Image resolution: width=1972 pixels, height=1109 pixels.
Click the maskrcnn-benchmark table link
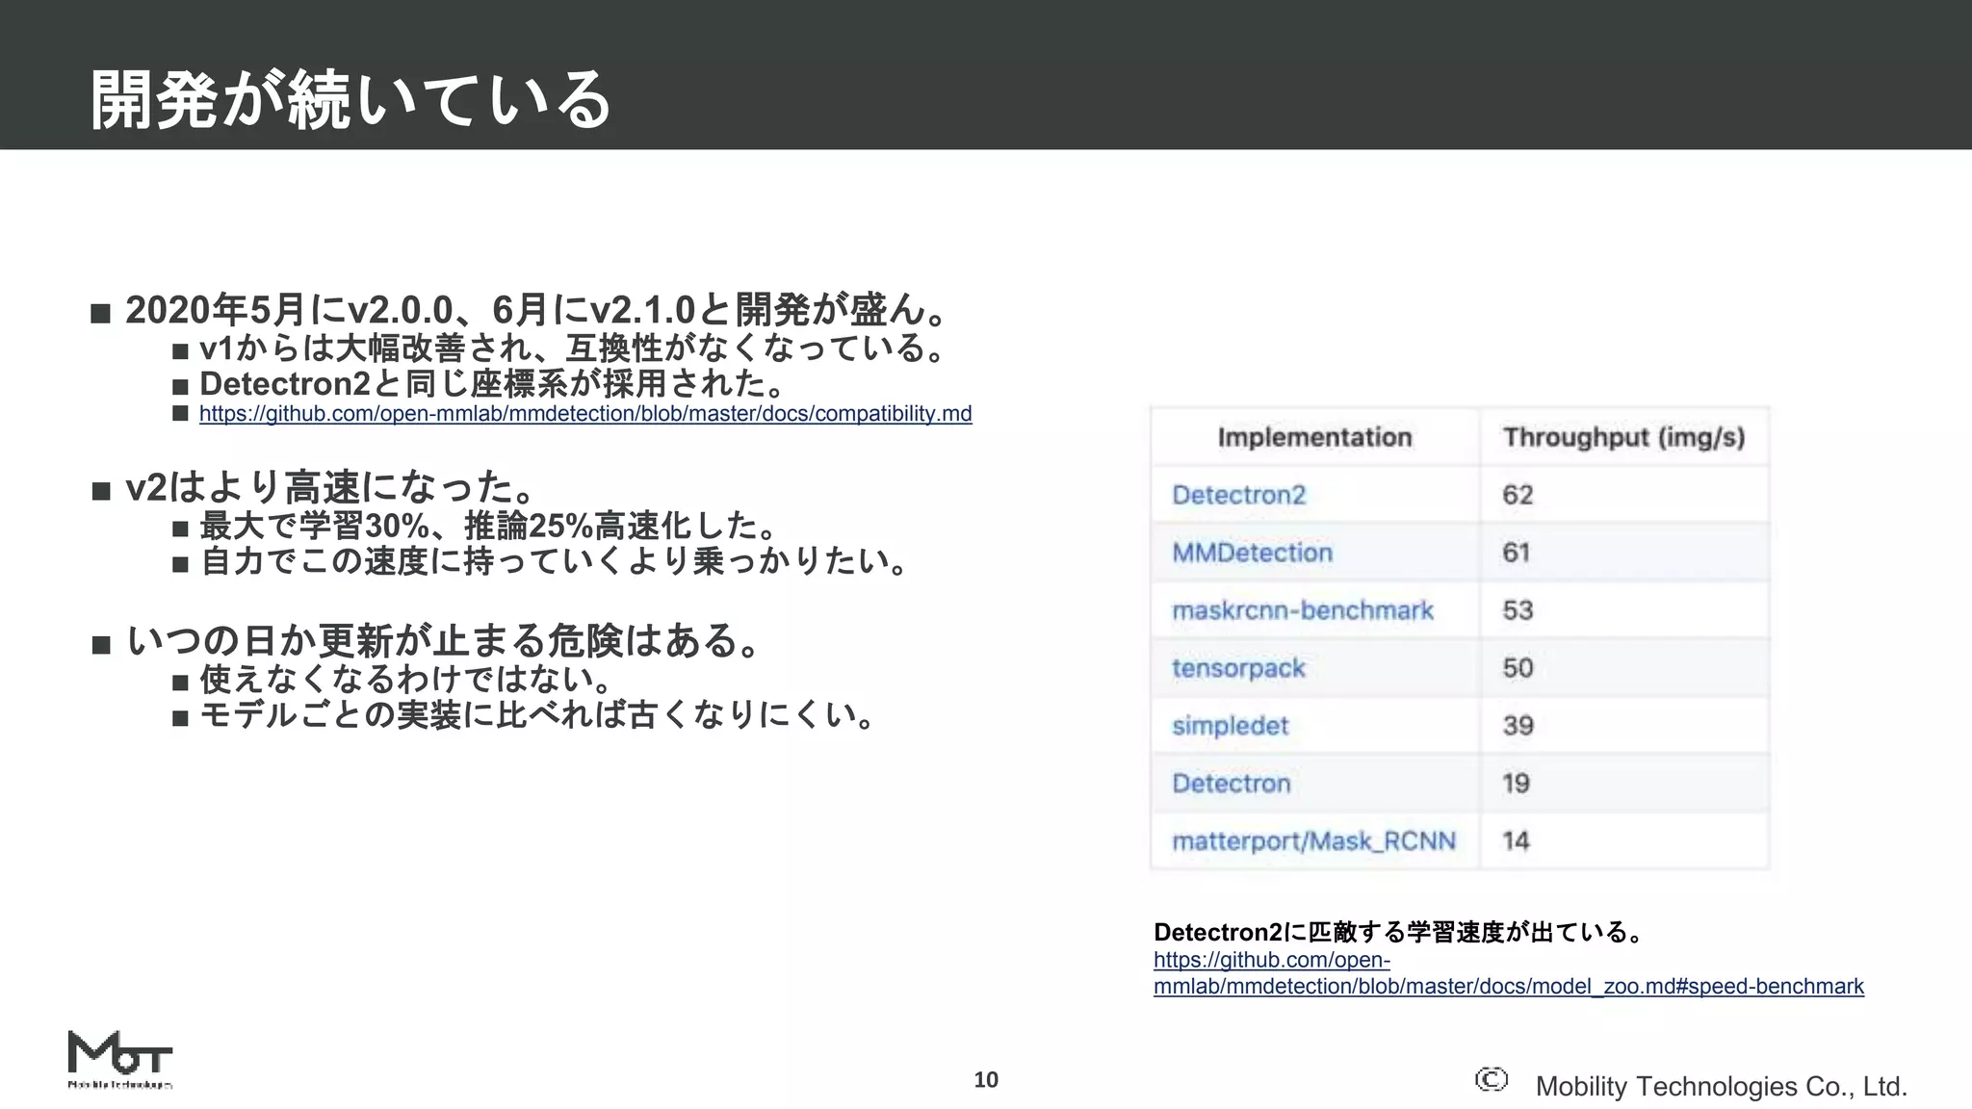[1303, 610]
